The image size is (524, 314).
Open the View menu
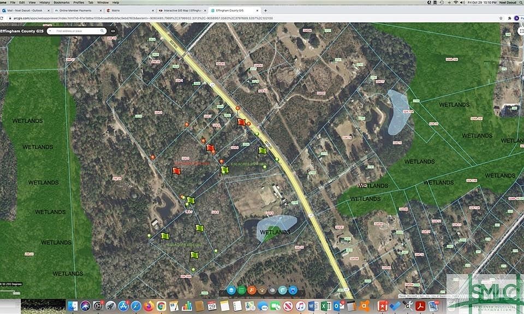point(32,2)
